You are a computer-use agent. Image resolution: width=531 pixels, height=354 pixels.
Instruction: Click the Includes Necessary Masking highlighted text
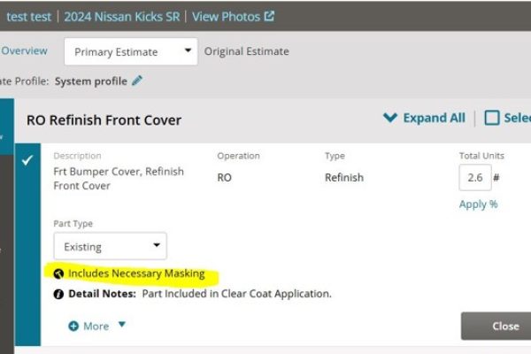(136, 273)
